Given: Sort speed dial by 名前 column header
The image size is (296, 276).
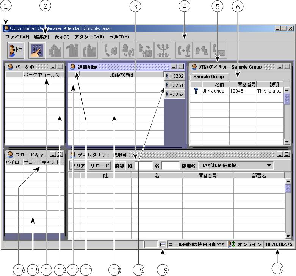Looking at the screenshot, I should click(216, 84).
